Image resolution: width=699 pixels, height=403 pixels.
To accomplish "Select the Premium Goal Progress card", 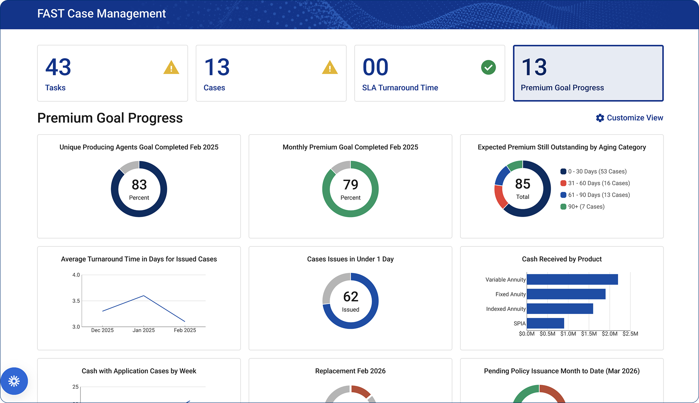I will (588, 73).
